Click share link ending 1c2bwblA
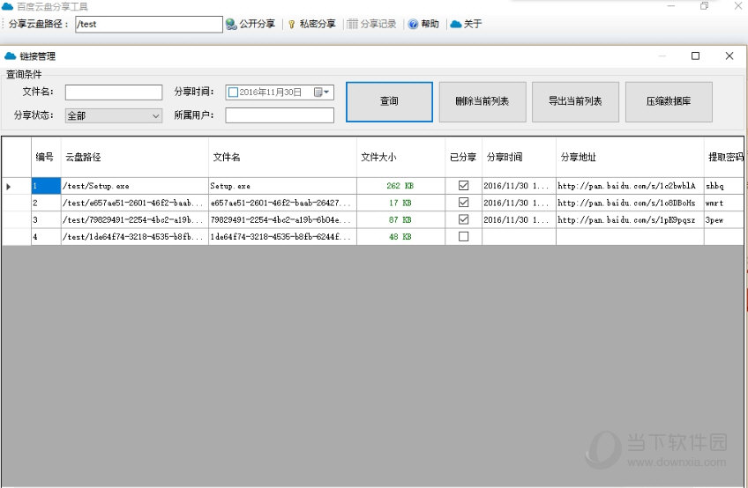This screenshot has height=488, width=748. [x=630, y=186]
